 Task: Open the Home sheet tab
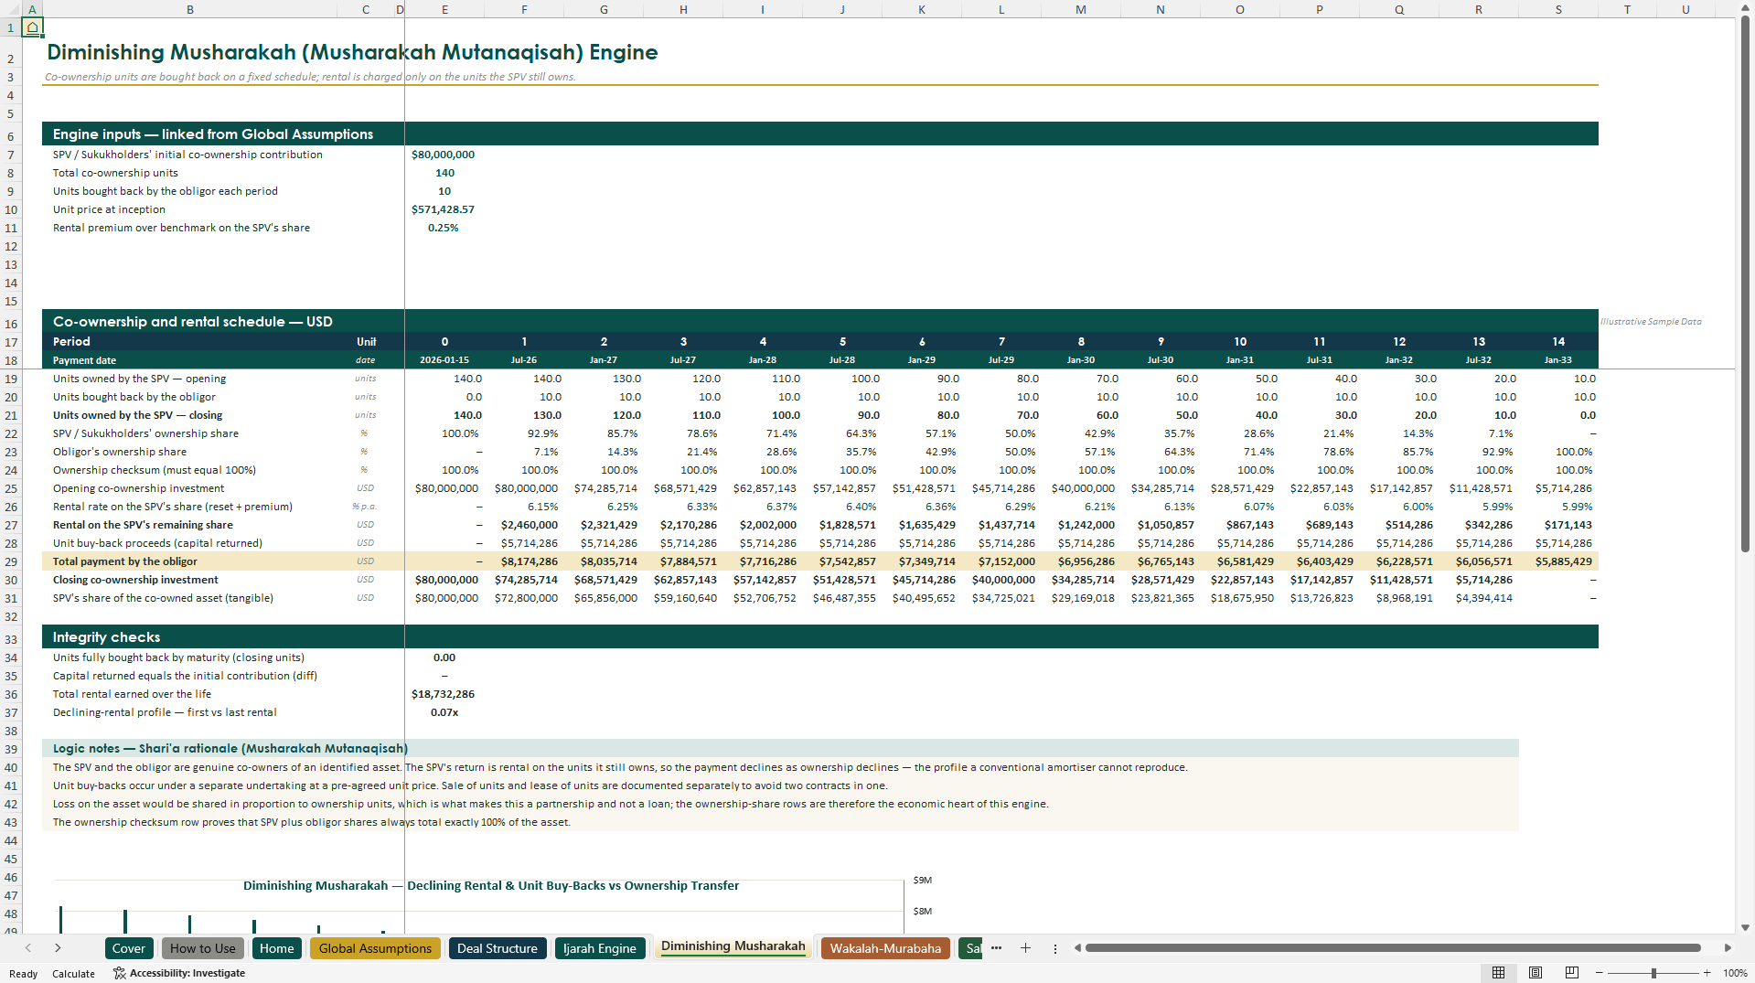(277, 948)
